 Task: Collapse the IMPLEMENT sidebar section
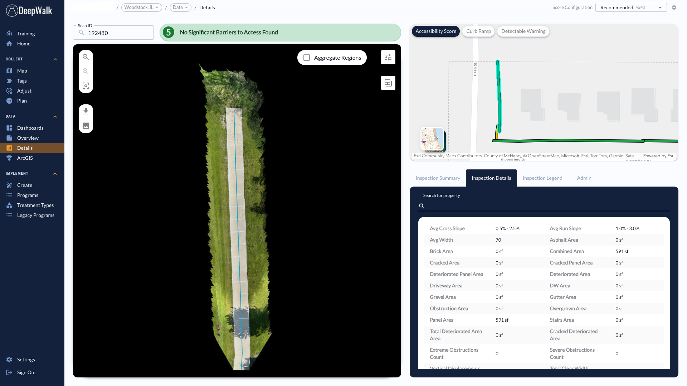click(55, 174)
